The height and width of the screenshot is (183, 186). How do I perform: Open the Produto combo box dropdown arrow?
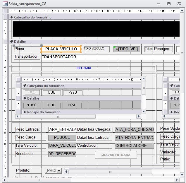click(x=59, y=171)
